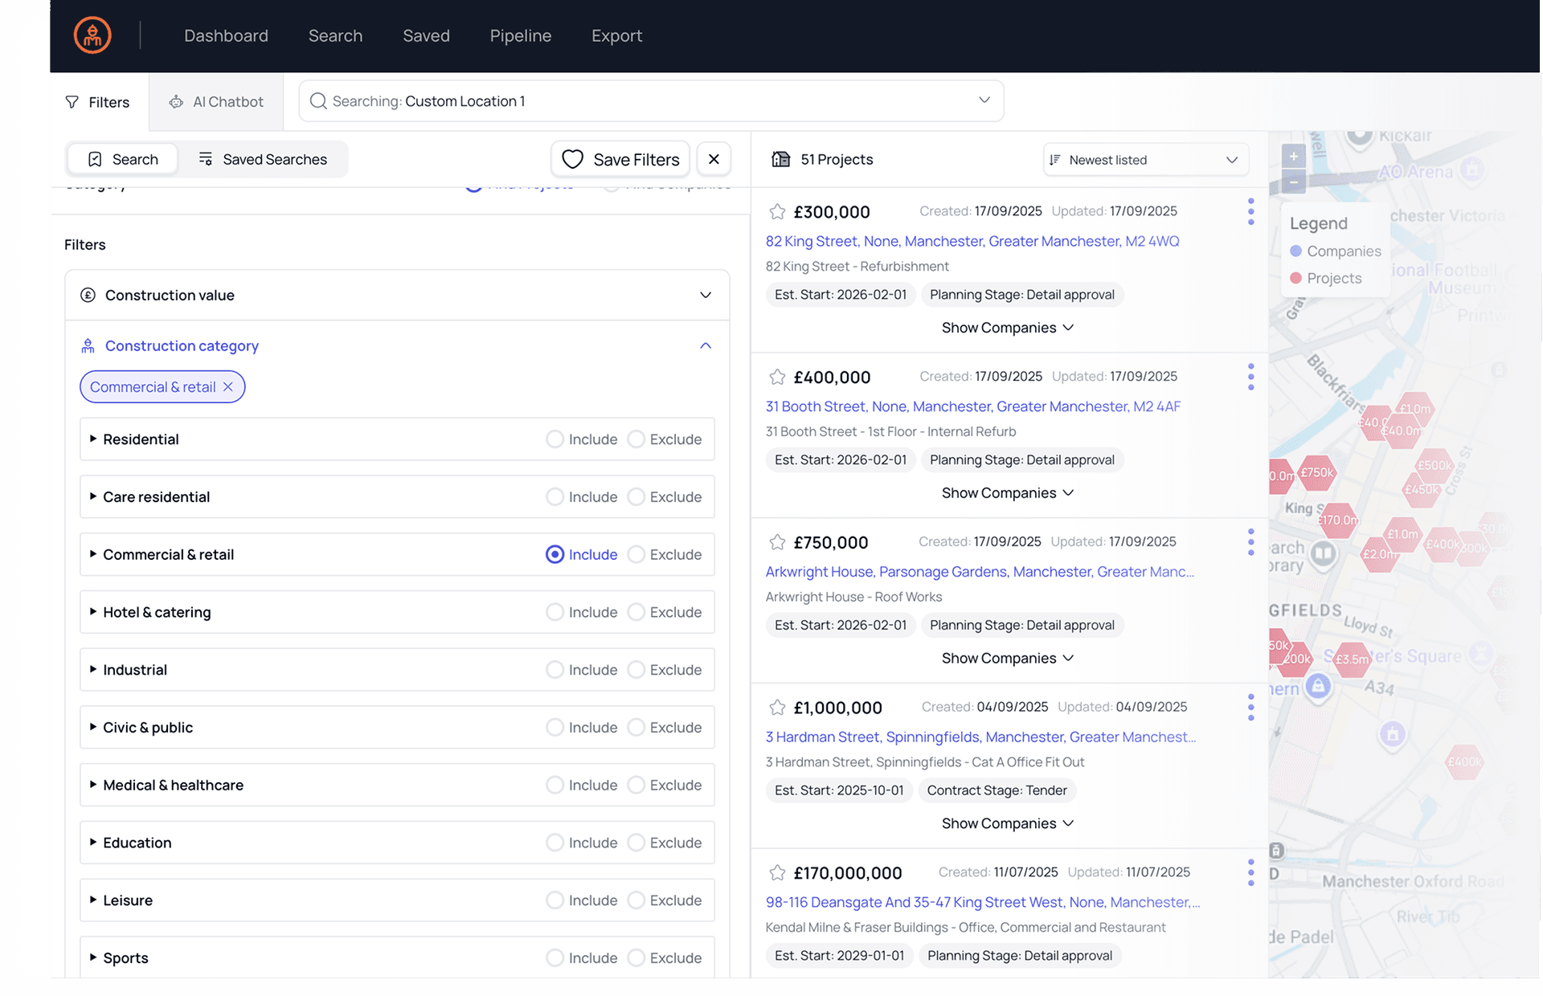The image size is (1543, 996).
Task: Open three-dot menu for £400,000 project
Action: coord(1250,377)
